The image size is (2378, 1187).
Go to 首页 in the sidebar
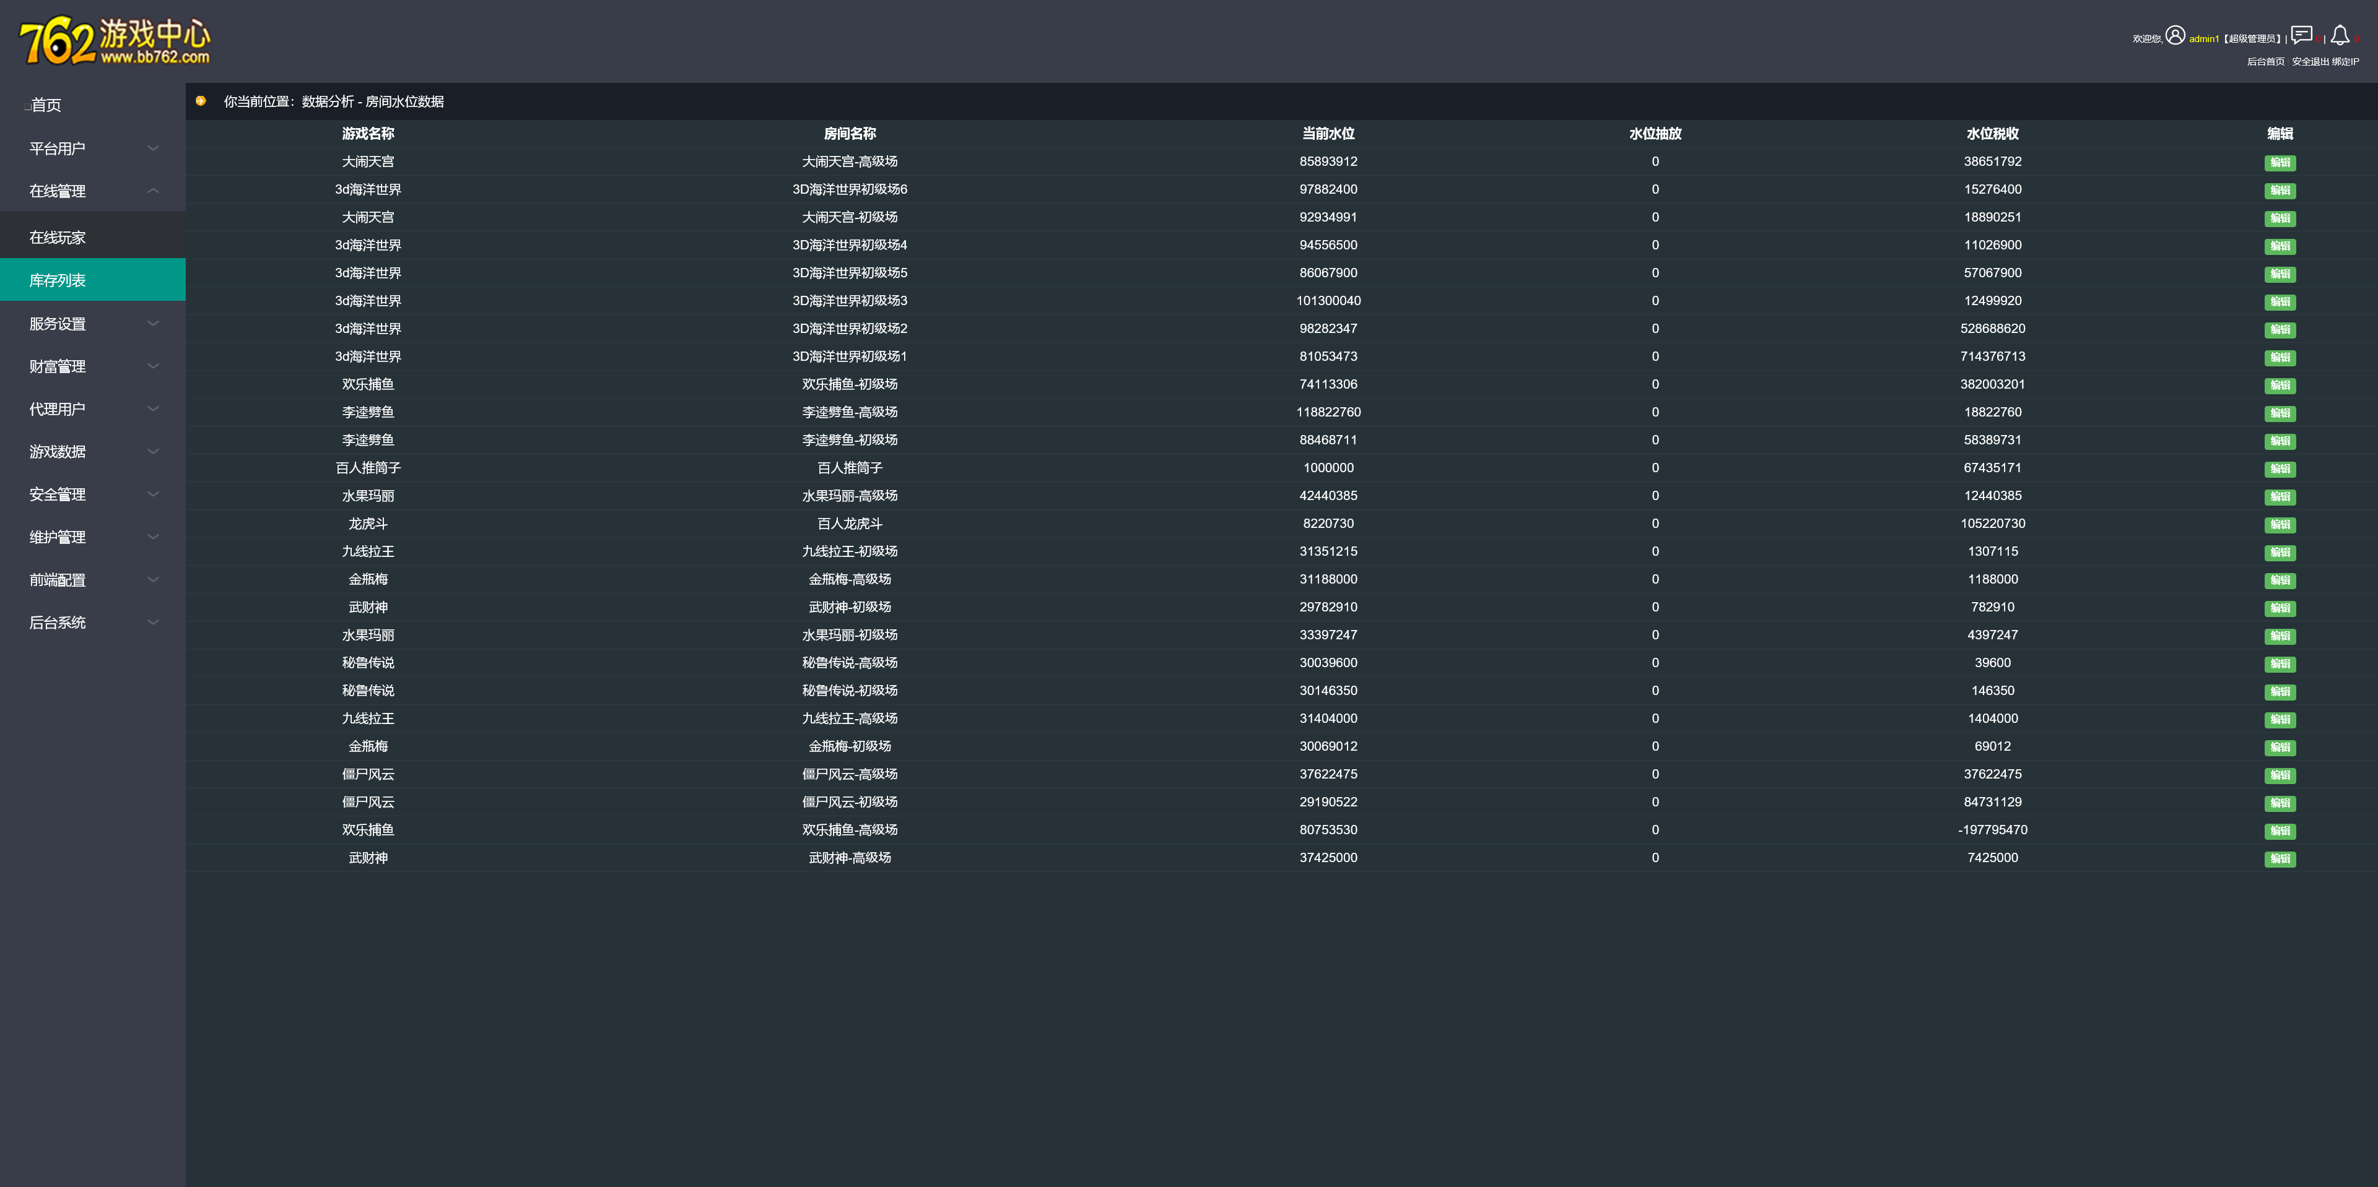tap(46, 105)
